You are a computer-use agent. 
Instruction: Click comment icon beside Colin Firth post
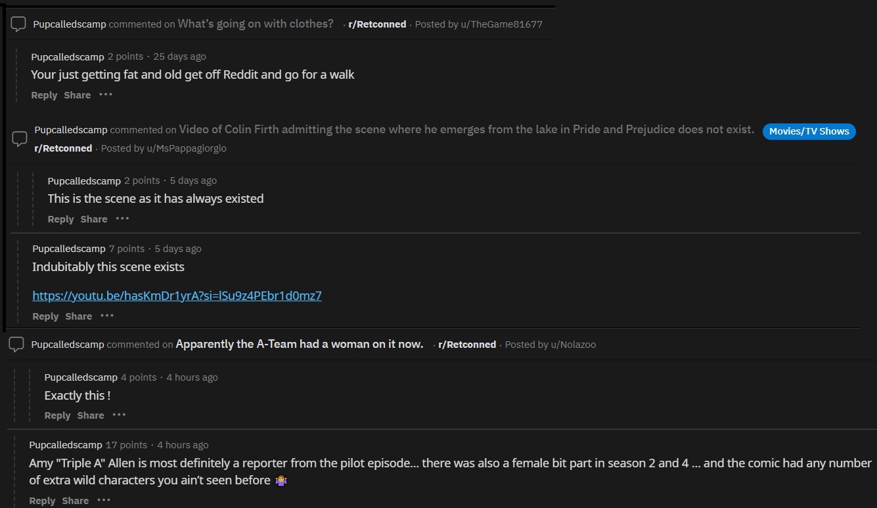point(20,138)
